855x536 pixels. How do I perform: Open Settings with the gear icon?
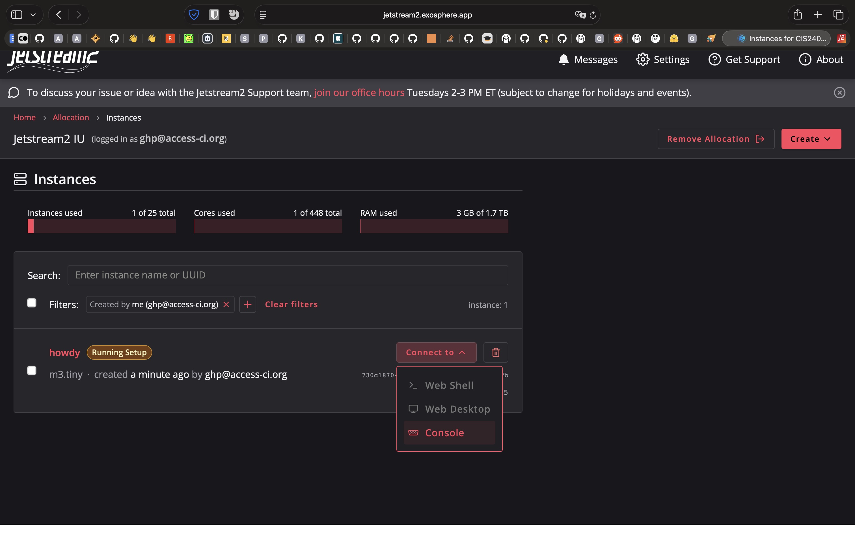[x=663, y=59]
